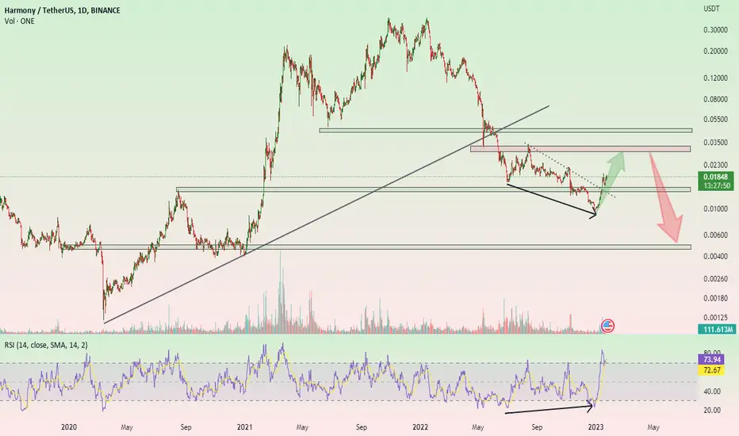Click the 0.12000 price axis label
739x436 pixels.
(x=715, y=78)
